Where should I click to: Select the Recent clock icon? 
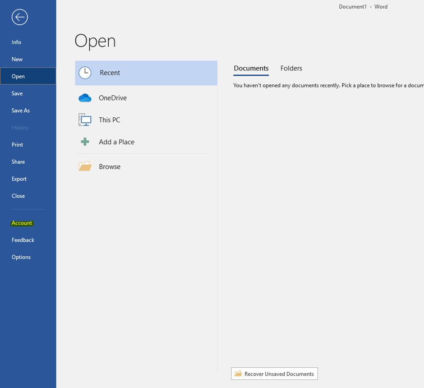[85, 73]
